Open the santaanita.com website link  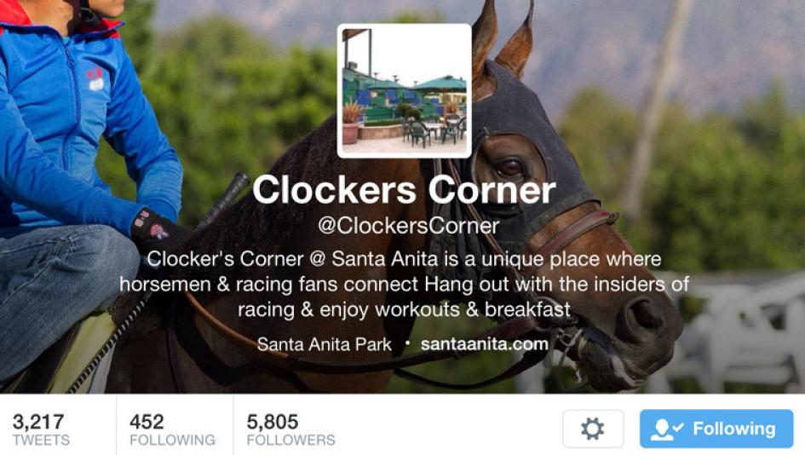pos(484,344)
